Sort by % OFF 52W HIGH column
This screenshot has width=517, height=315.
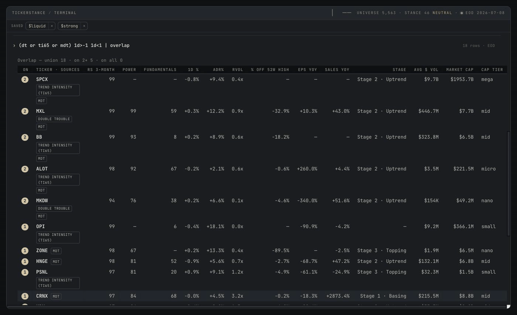pos(270,70)
